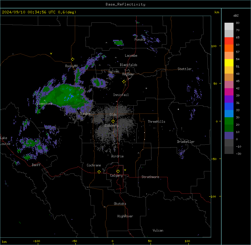Image resolution: width=251 pixels, height=245 pixels.
Task: Click the yellow diamond marker south of RedDeer
Action: [124, 82]
